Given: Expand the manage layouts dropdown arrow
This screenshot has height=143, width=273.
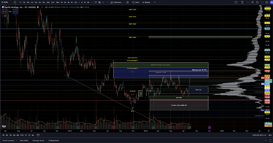Looking at the screenshot, I should (x=248, y=2).
